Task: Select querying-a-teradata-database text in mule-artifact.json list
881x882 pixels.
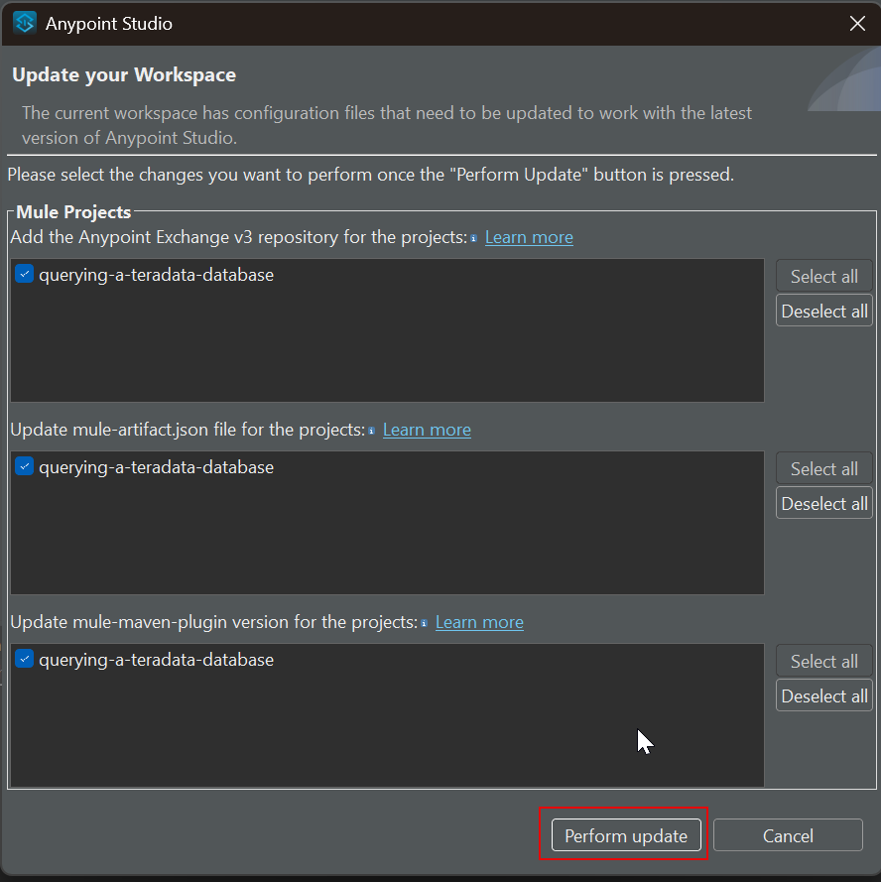Action: [x=157, y=467]
